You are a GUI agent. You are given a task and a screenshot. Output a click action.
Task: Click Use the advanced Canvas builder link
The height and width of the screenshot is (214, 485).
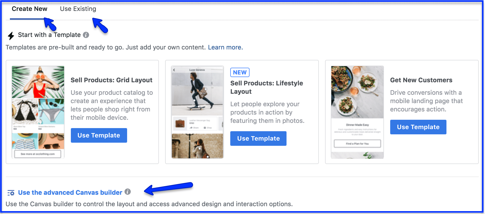tap(70, 193)
